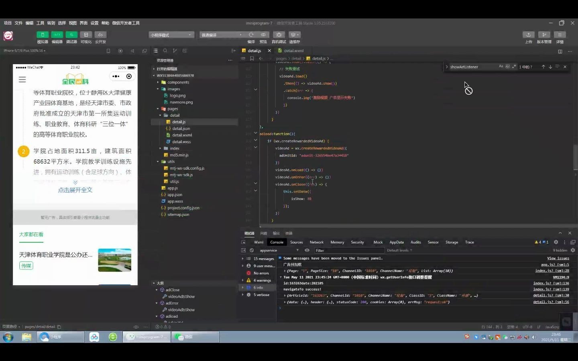Image resolution: width=578 pixels, height=361 pixels.
Task: Go to next match arrow in find widget
Action: point(550,67)
